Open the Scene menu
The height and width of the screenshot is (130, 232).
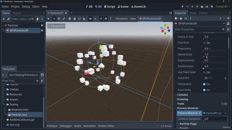tap(5, 6)
